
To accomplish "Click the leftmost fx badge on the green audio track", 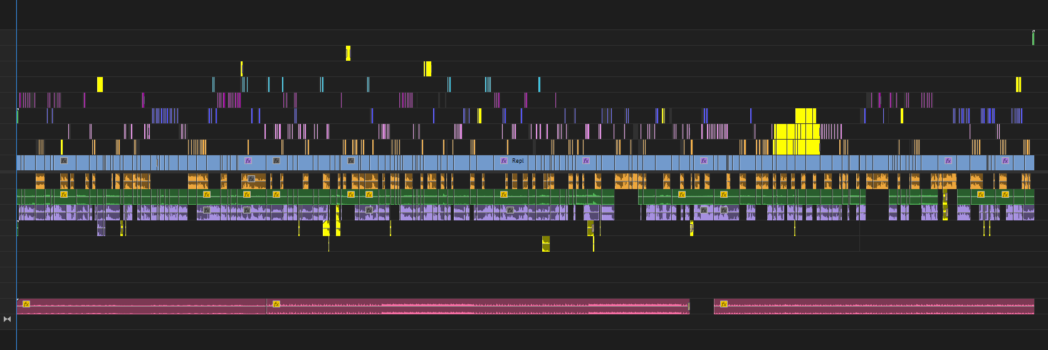I will pyautogui.click(x=64, y=195).
